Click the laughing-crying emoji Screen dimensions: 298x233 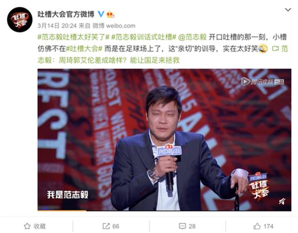[263, 49]
